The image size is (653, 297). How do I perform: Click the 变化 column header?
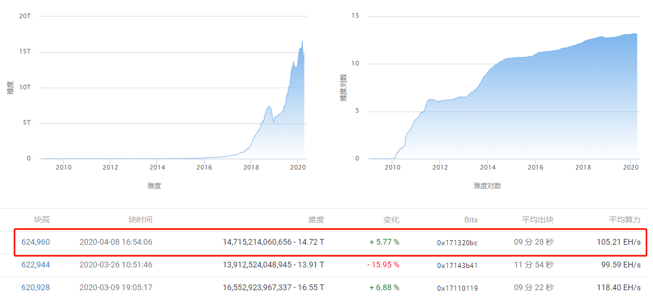[x=392, y=220]
